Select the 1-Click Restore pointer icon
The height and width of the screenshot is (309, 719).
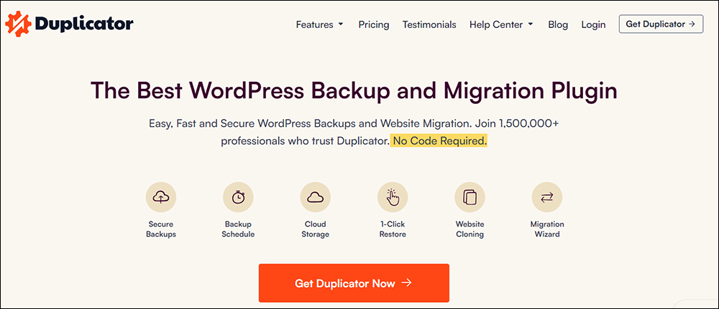[x=393, y=197]
